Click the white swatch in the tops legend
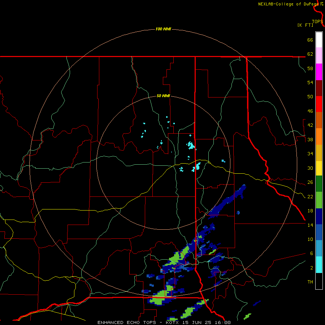This screenshot has width=325, height=325. [319, 40]
